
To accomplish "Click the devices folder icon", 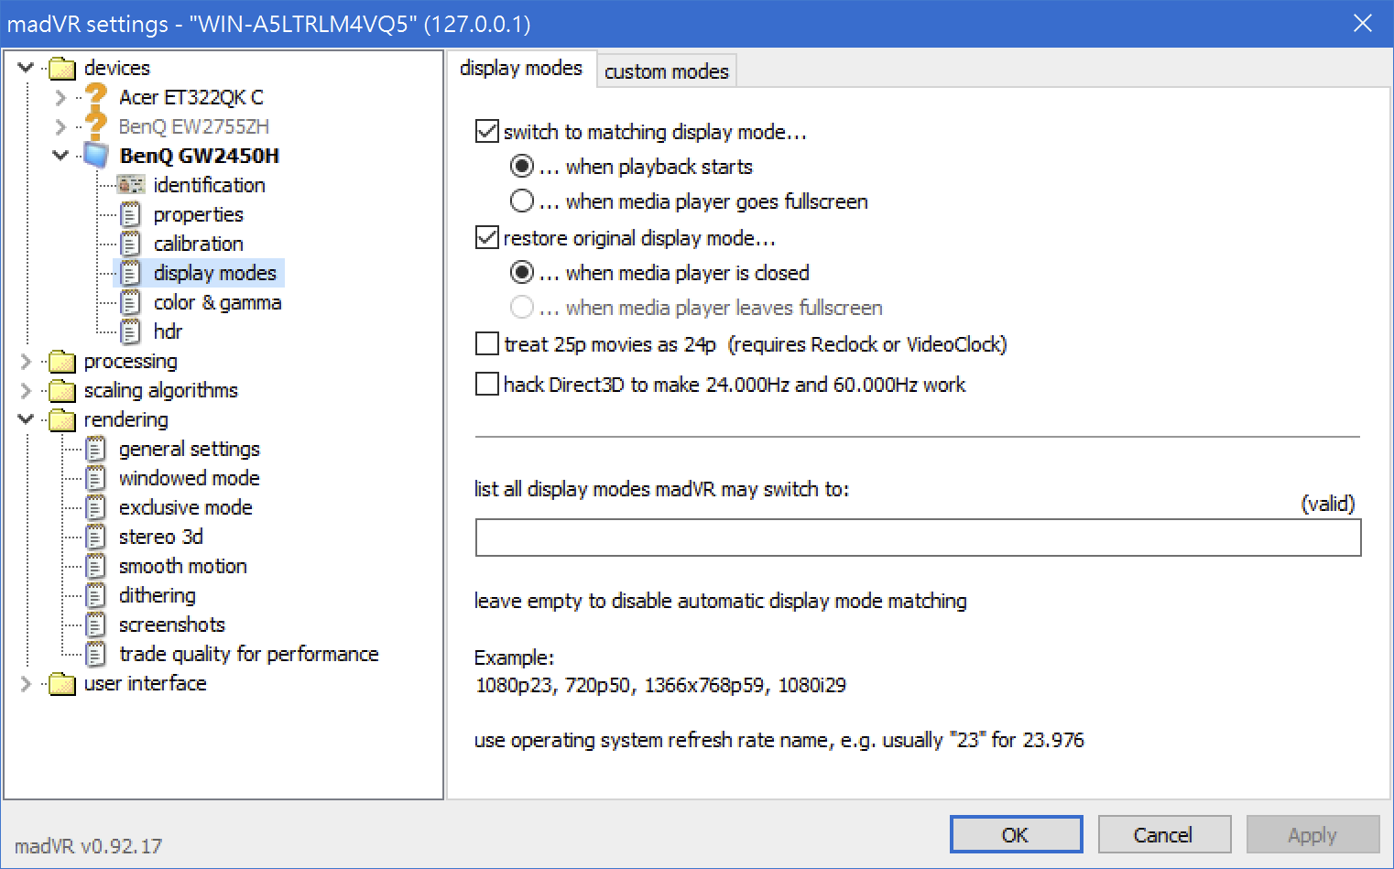I will 62,68.
